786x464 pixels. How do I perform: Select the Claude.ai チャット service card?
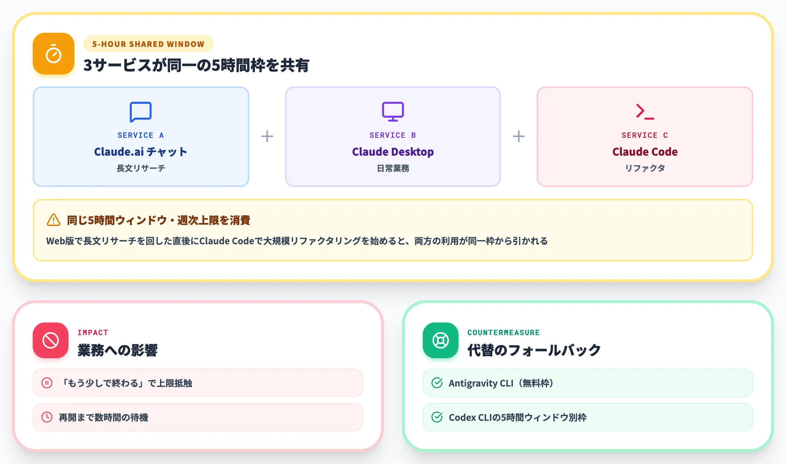tap(141, 137)
